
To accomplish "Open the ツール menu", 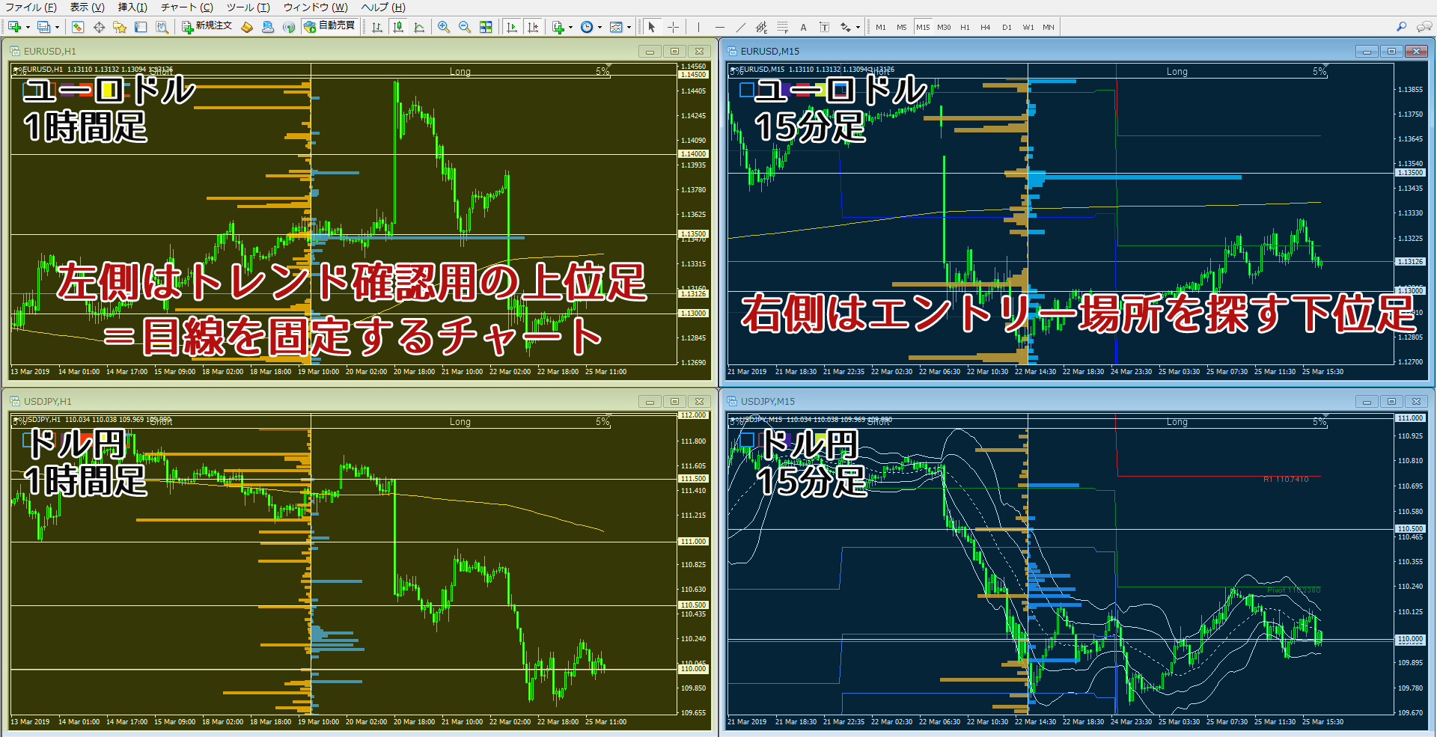I will [x=247, y=7].
